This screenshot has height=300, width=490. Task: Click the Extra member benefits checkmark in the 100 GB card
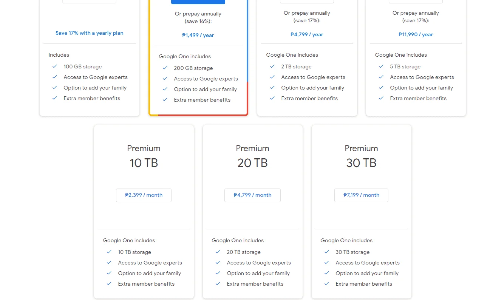click(x=55, y=98)
